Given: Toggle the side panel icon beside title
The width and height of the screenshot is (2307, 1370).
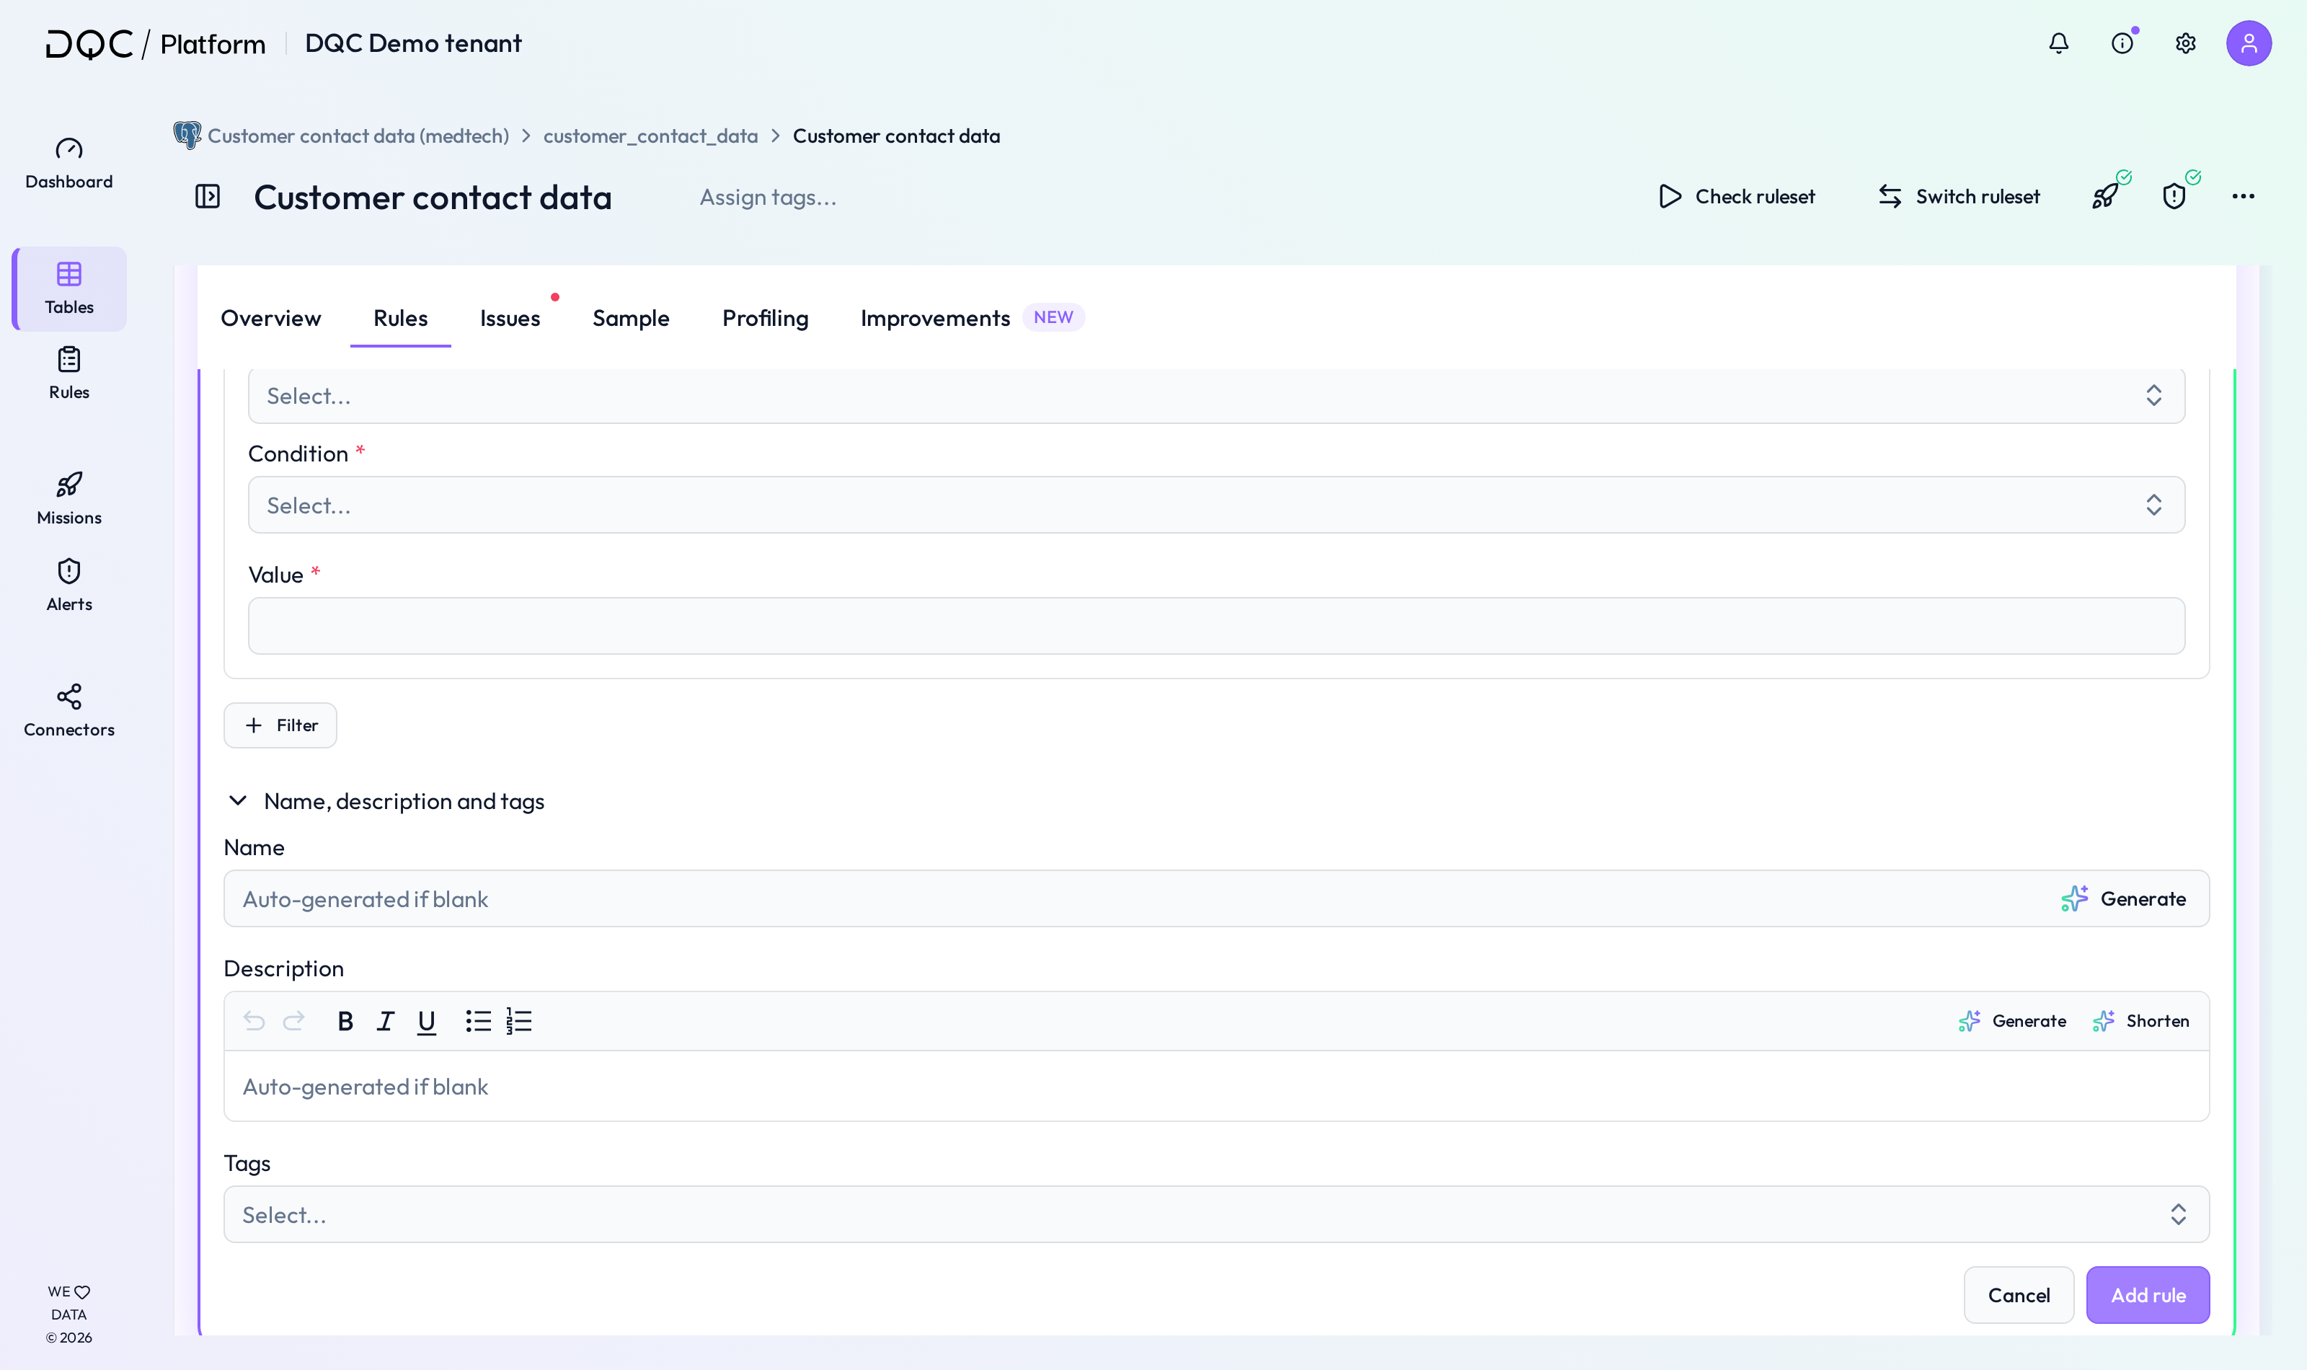Looking at the screenshot, I should (x=208, y=197).
